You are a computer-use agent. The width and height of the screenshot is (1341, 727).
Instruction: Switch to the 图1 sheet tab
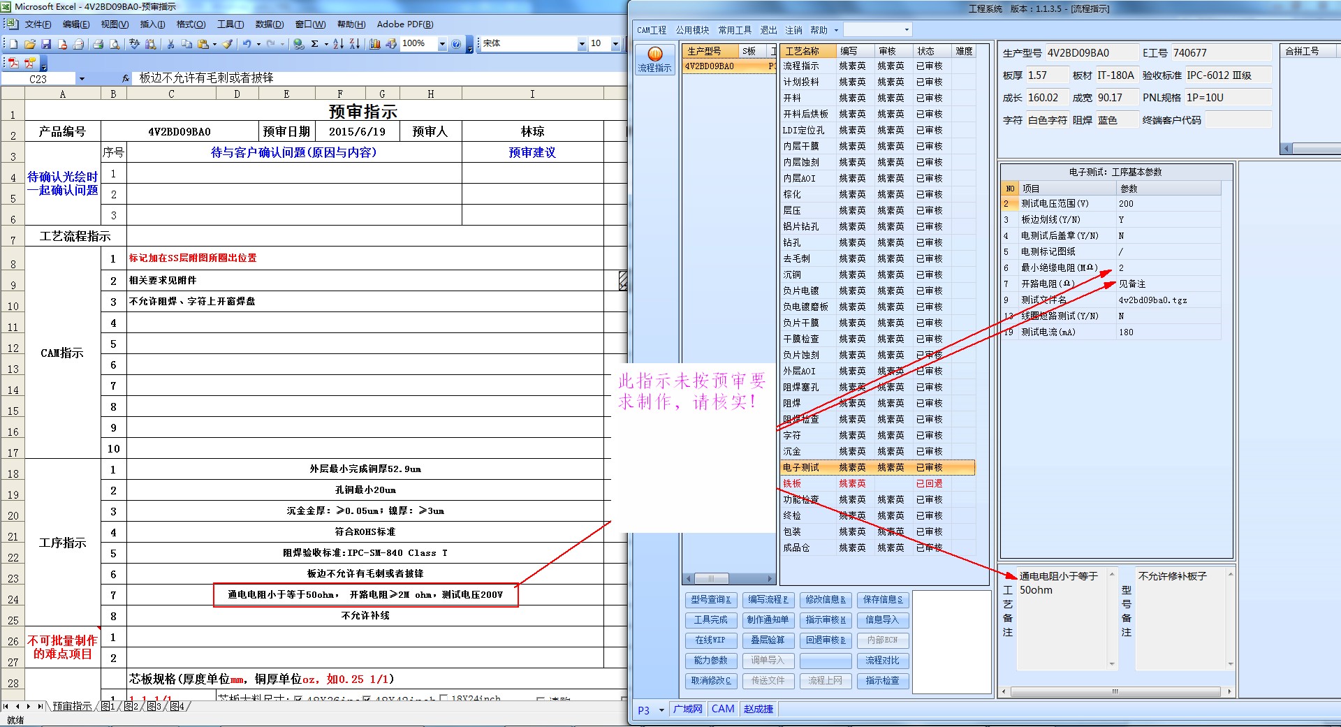click(x=108, y=707)
